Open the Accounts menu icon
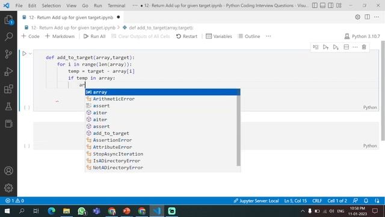The height and width of the screenshot is (217, 385). click(x=8, y=171)
